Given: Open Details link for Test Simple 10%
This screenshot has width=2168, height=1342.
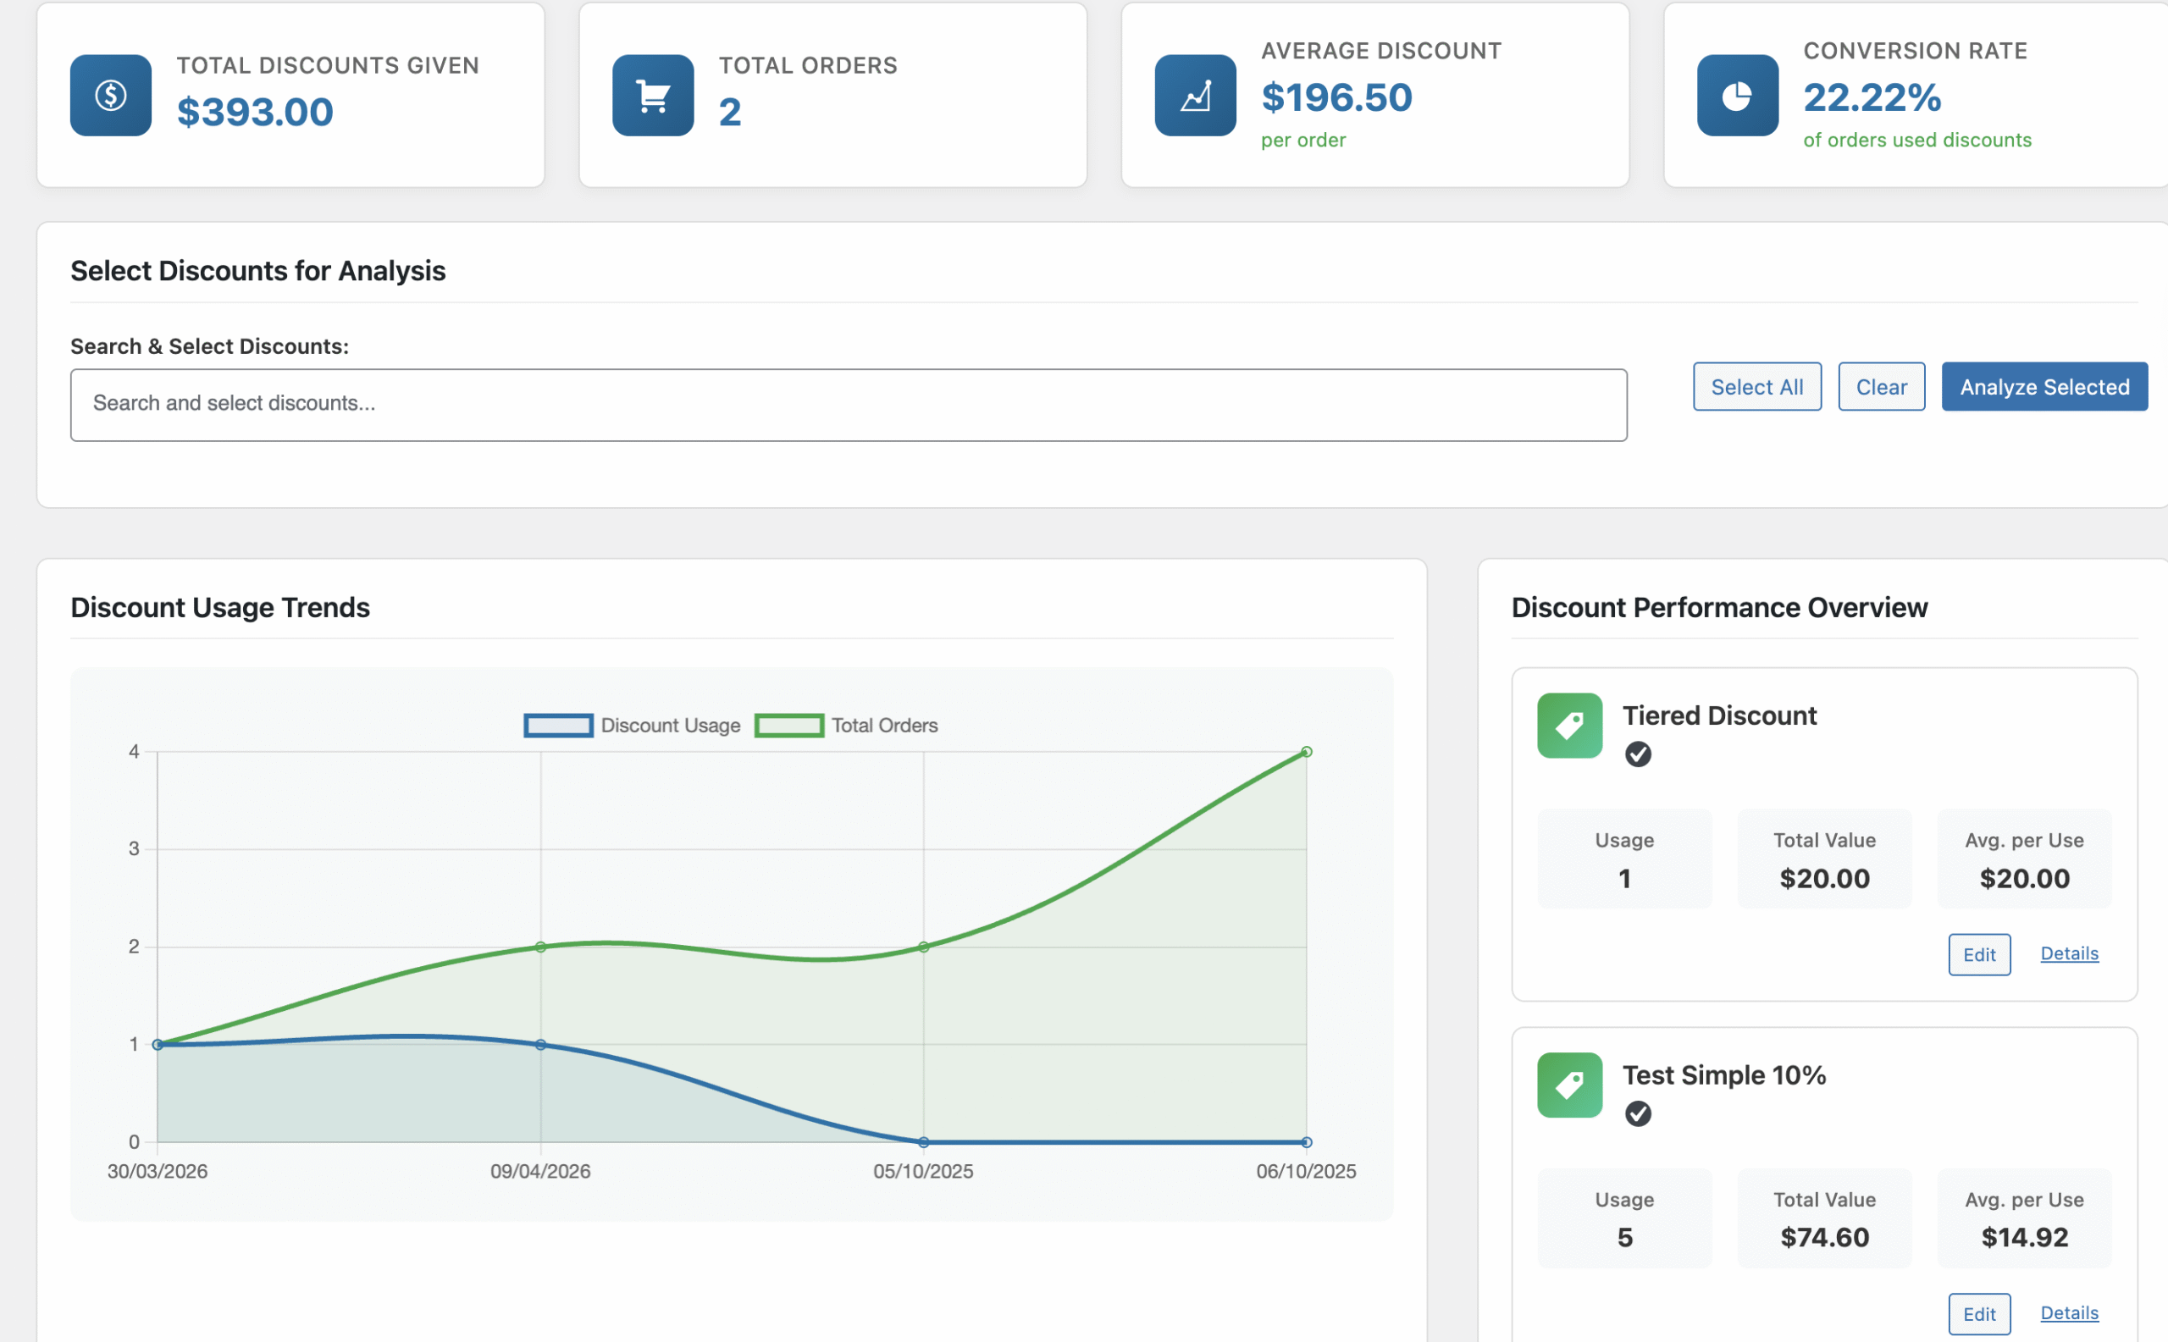Looking at the screenshot, I should click(x=2069, y=1312).
